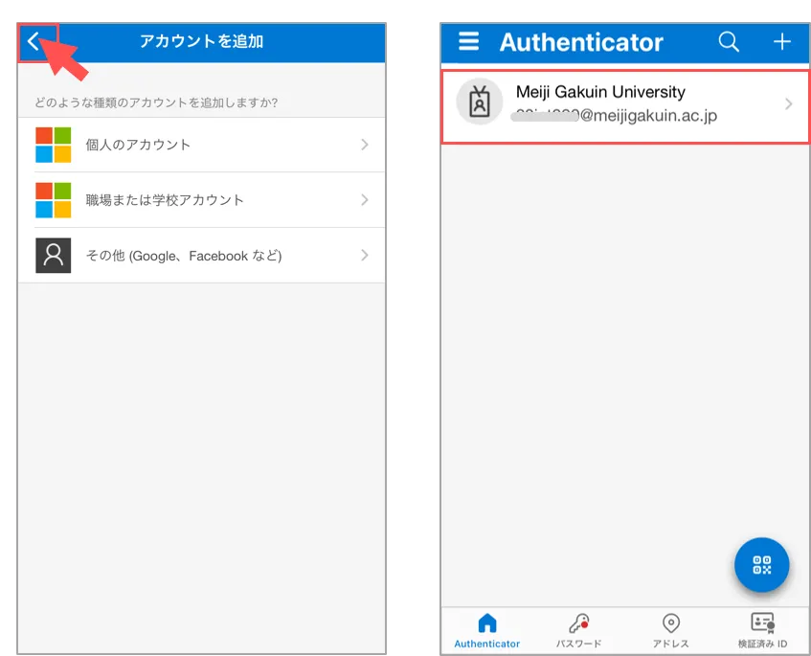The height and width of the screenshot is (656, 811).
Task: Switch to the パスワード tab
Action: [578, 631]
